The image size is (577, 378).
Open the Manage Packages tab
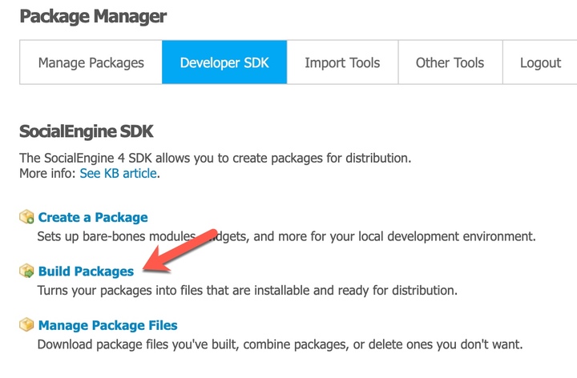click(x=91, y=62)
